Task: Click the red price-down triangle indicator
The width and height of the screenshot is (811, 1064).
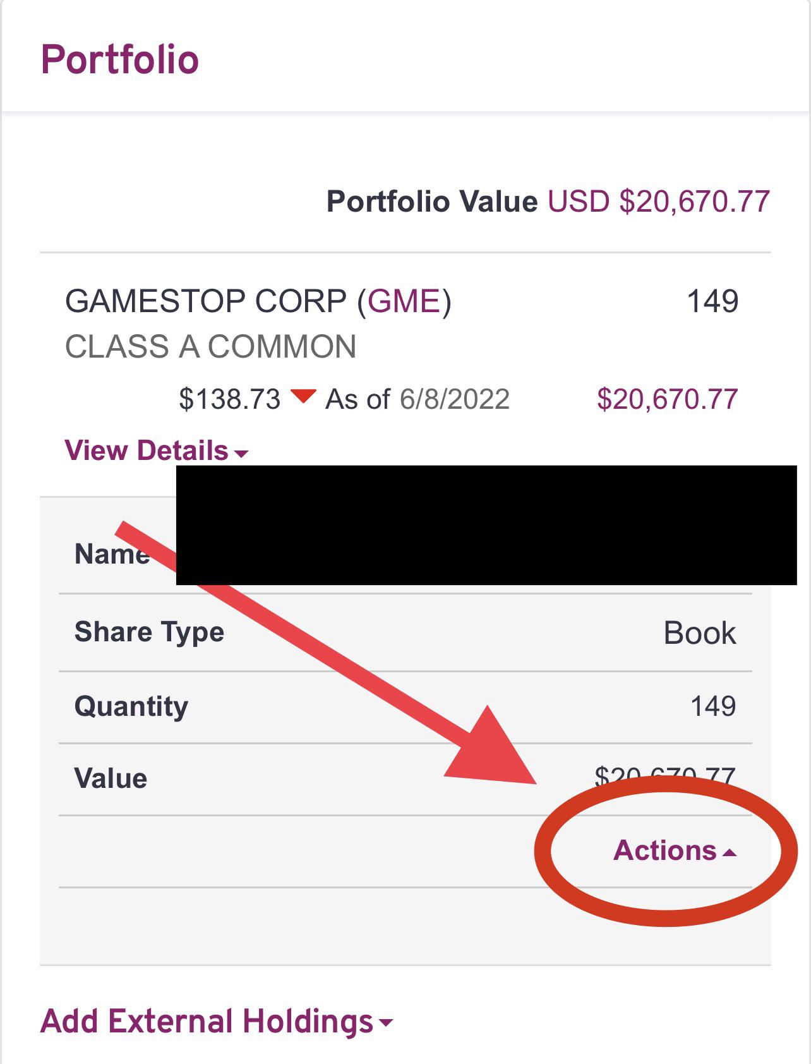Action: [x=303, y=397]
